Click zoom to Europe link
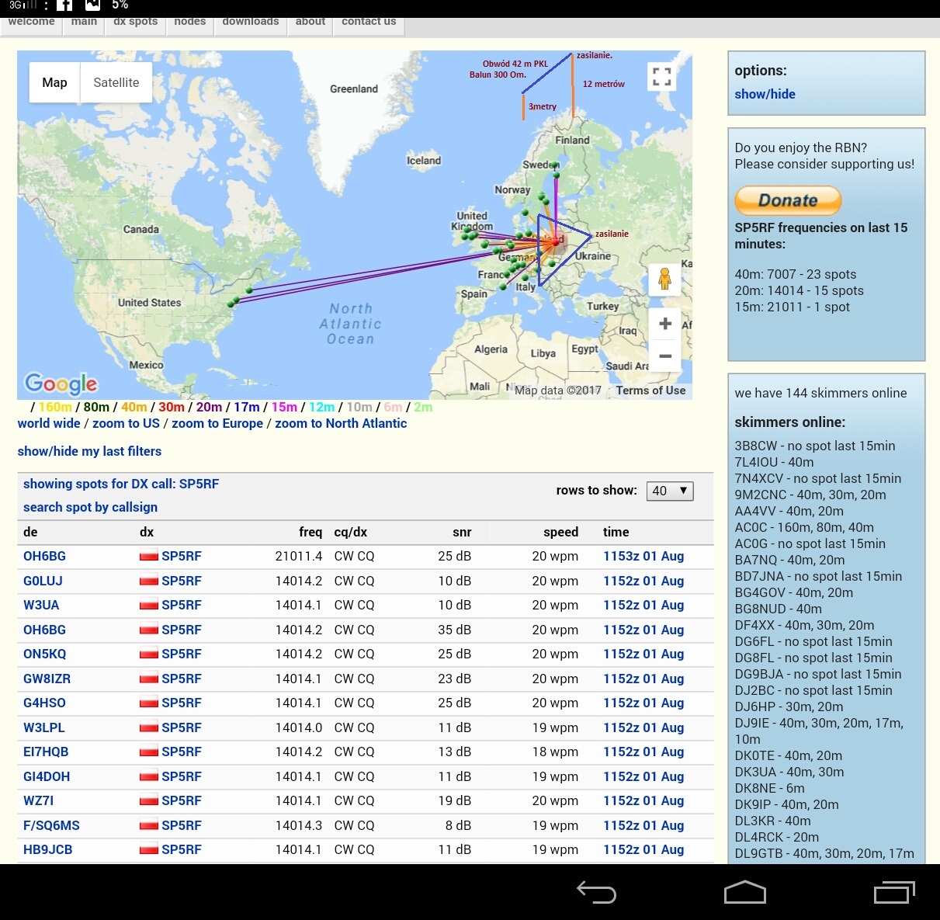 pyautogui.click(x=217, y=423)
